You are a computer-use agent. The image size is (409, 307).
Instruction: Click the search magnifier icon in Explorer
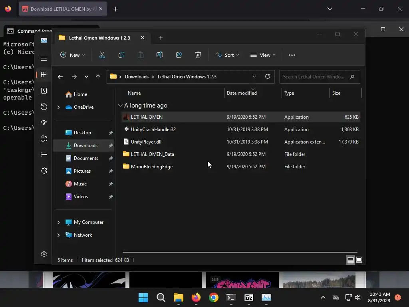[x=352, y=77]
